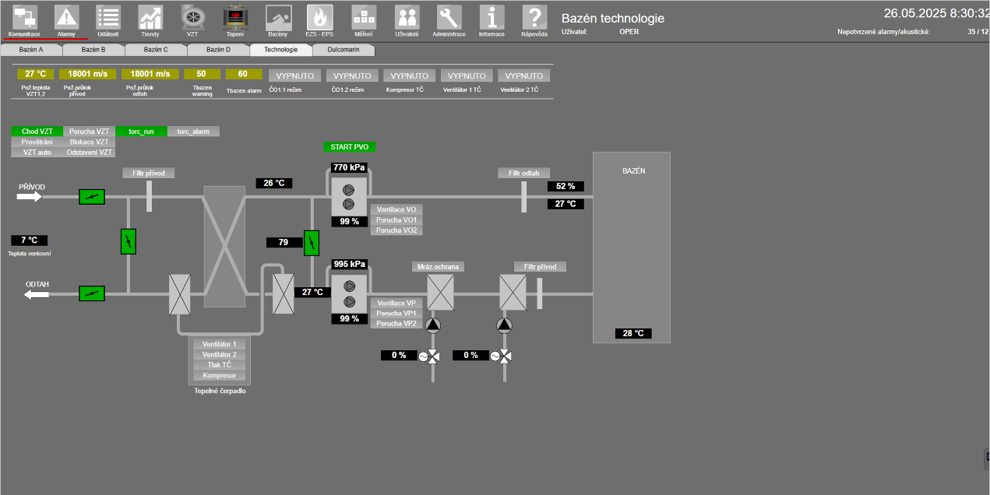The height and width of the screenshot is (495, 990).
Task: Open the EZS - EPS fire icon
Action: [x=319, y=17]
